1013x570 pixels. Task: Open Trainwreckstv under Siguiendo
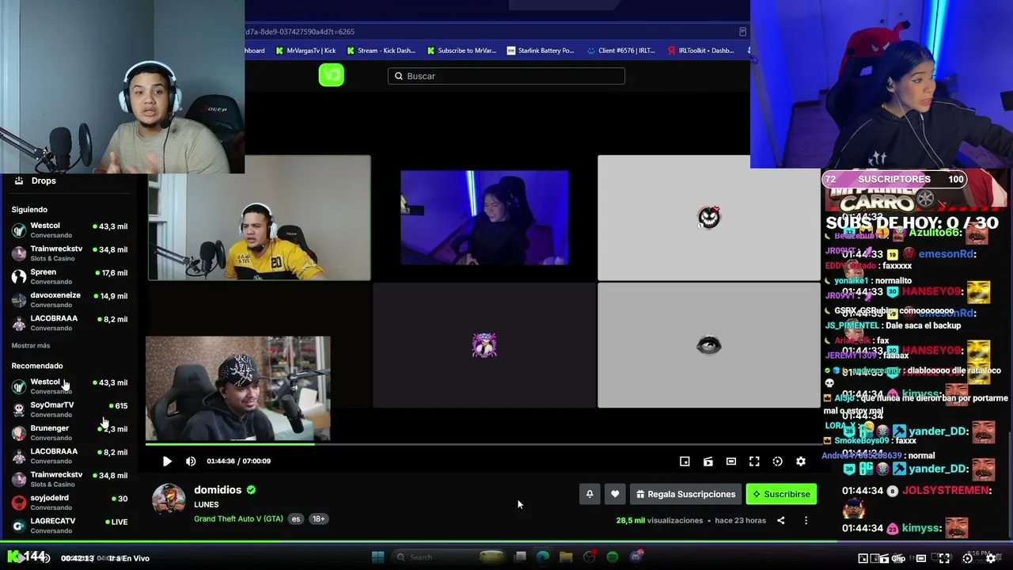point(70,253)
